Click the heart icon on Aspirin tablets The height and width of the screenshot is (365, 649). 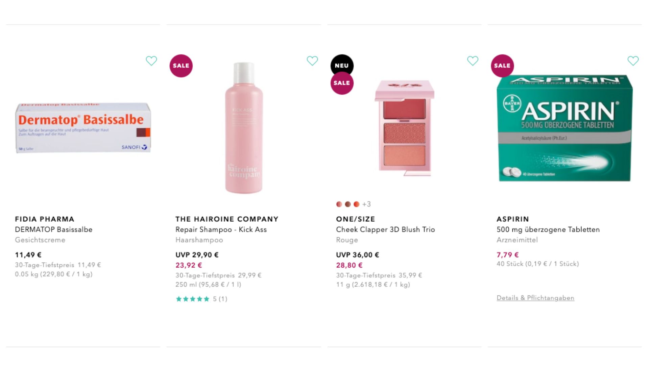click(633, 61)
